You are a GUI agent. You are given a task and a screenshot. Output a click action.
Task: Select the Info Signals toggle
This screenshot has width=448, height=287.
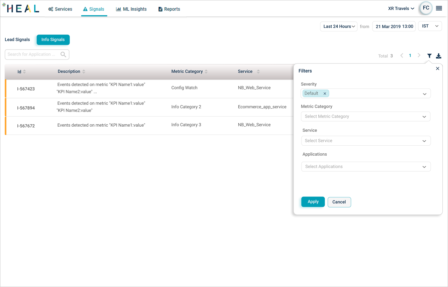coord(53,39)
